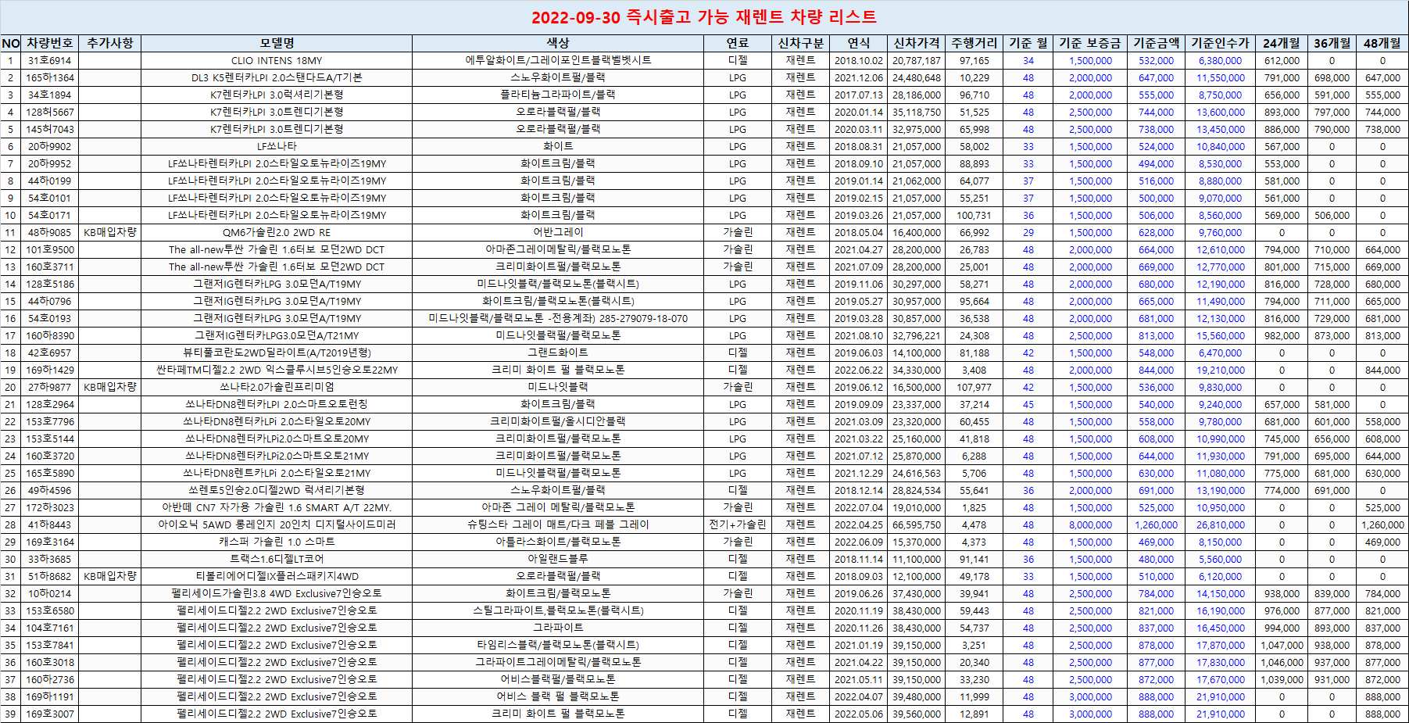Click color cell '플라티늄그라파이트/블랙'
This screenshot has height=723, width=1409.
tap(558, 95)
